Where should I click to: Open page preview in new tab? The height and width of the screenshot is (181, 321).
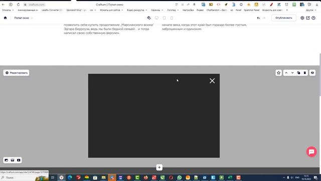point(308,18)
